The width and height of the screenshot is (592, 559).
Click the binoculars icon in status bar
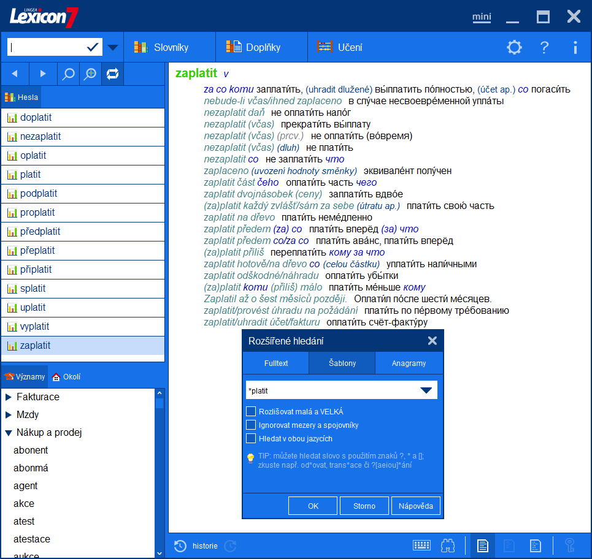448,546
